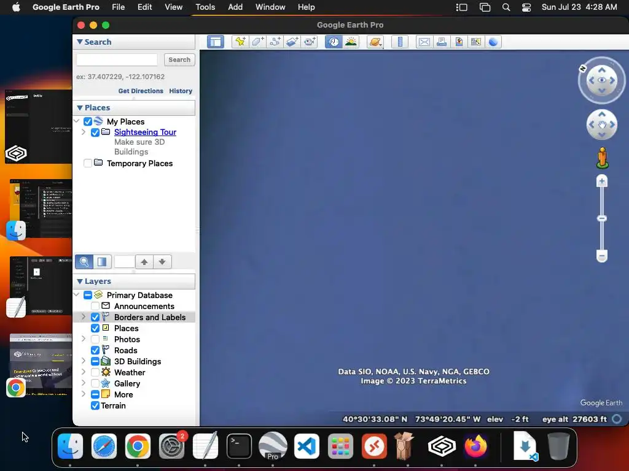Click the zoom in plus button
The width and height of the screenshot is (629, 471).
tap(602, 181)
